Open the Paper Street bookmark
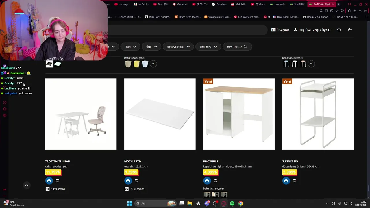Viewport: 370px width, 208px height. (x=128, y=17)
